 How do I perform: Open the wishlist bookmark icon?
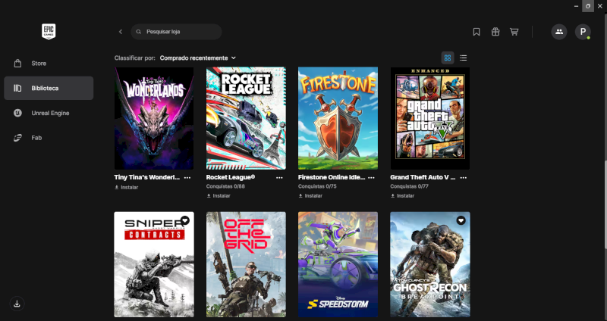476,32
